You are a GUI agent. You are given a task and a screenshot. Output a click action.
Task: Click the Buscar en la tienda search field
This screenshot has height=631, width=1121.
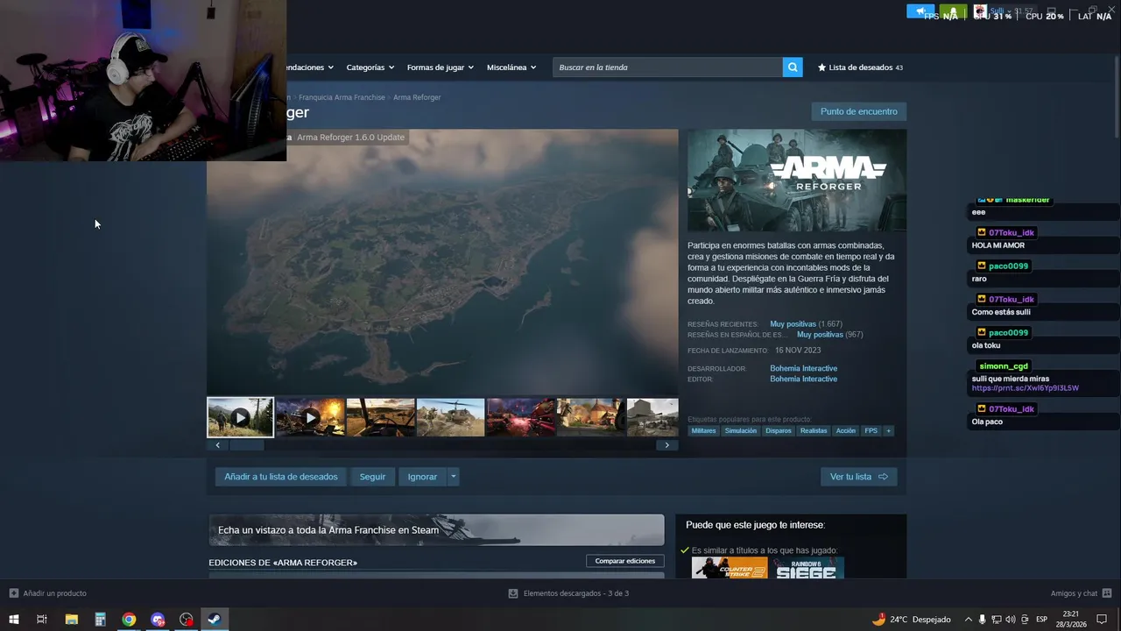[x=667, y=67]
